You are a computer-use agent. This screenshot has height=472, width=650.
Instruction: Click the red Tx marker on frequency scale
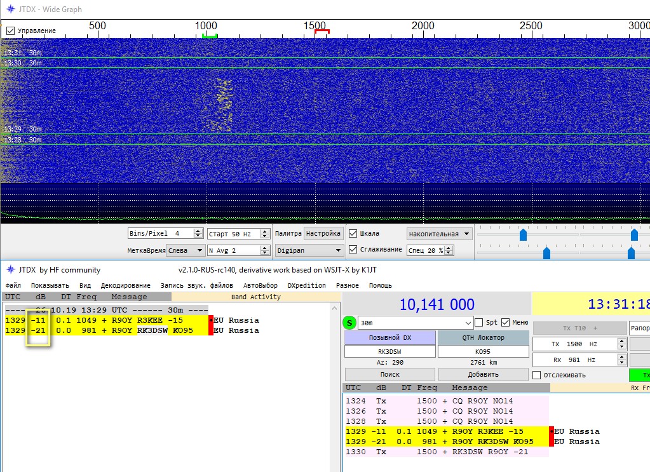tap(322, 31)
